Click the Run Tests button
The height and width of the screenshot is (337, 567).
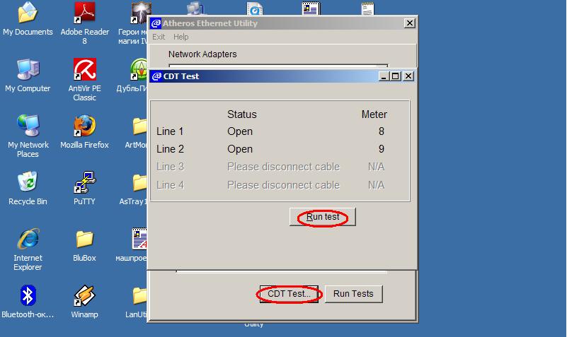[x=353, y=294]
